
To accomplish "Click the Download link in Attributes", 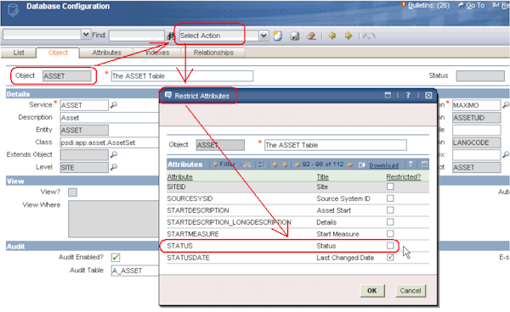I will (384, 165).
